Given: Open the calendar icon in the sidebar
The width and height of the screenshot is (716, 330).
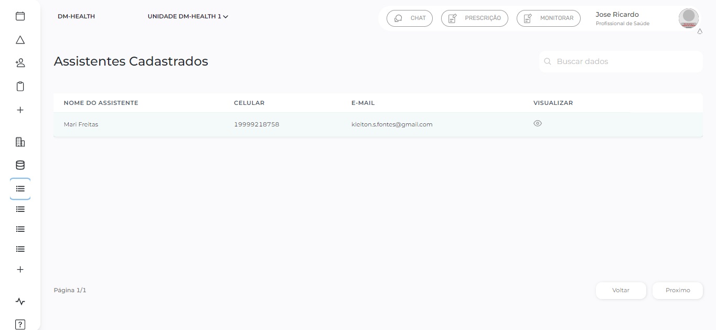Looking at the screenshot, I should (x=20, y=16).
